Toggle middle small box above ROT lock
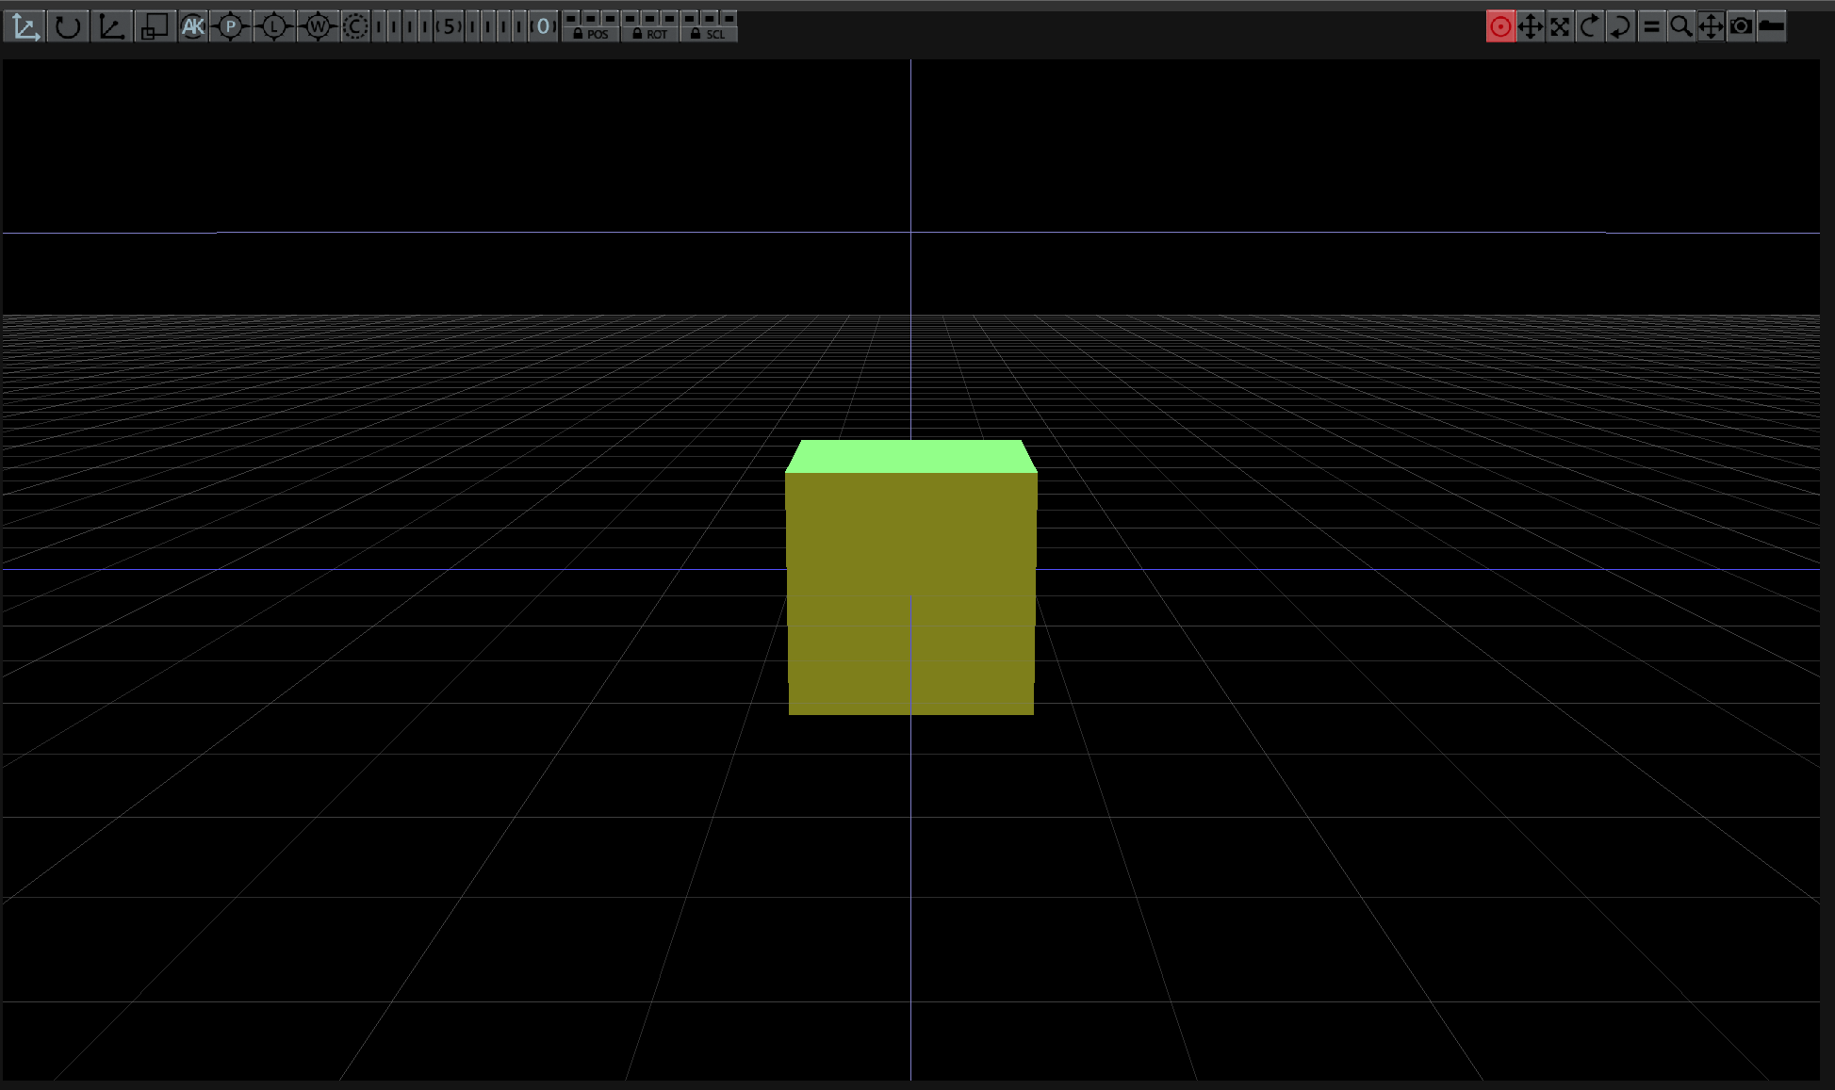 [649, 18]
